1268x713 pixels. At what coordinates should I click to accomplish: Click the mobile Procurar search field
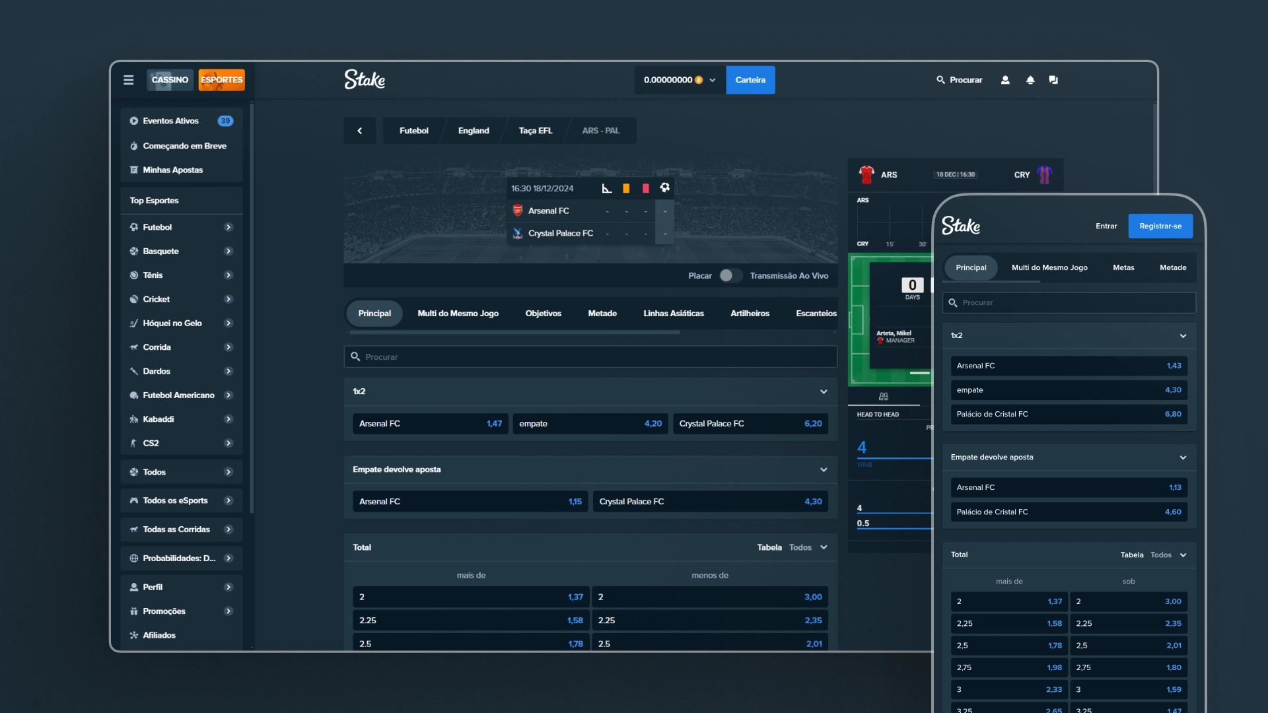(x=1069, y=302)
